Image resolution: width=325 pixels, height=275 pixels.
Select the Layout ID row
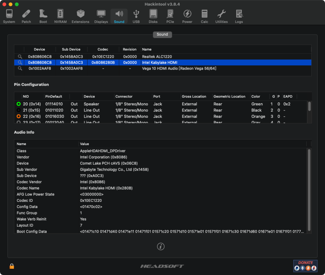coord(160,225)
